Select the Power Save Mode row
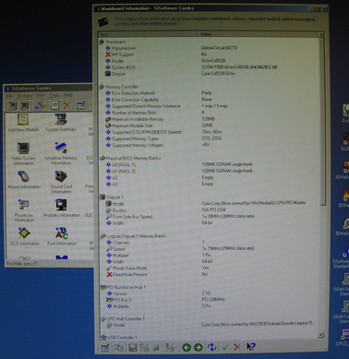This screenshot has width=349, height=359. coord(210,269)
